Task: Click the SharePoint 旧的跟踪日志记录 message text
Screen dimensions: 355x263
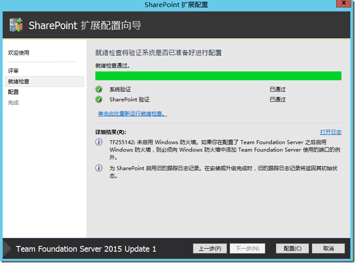Action: click(x=224, y=172)
